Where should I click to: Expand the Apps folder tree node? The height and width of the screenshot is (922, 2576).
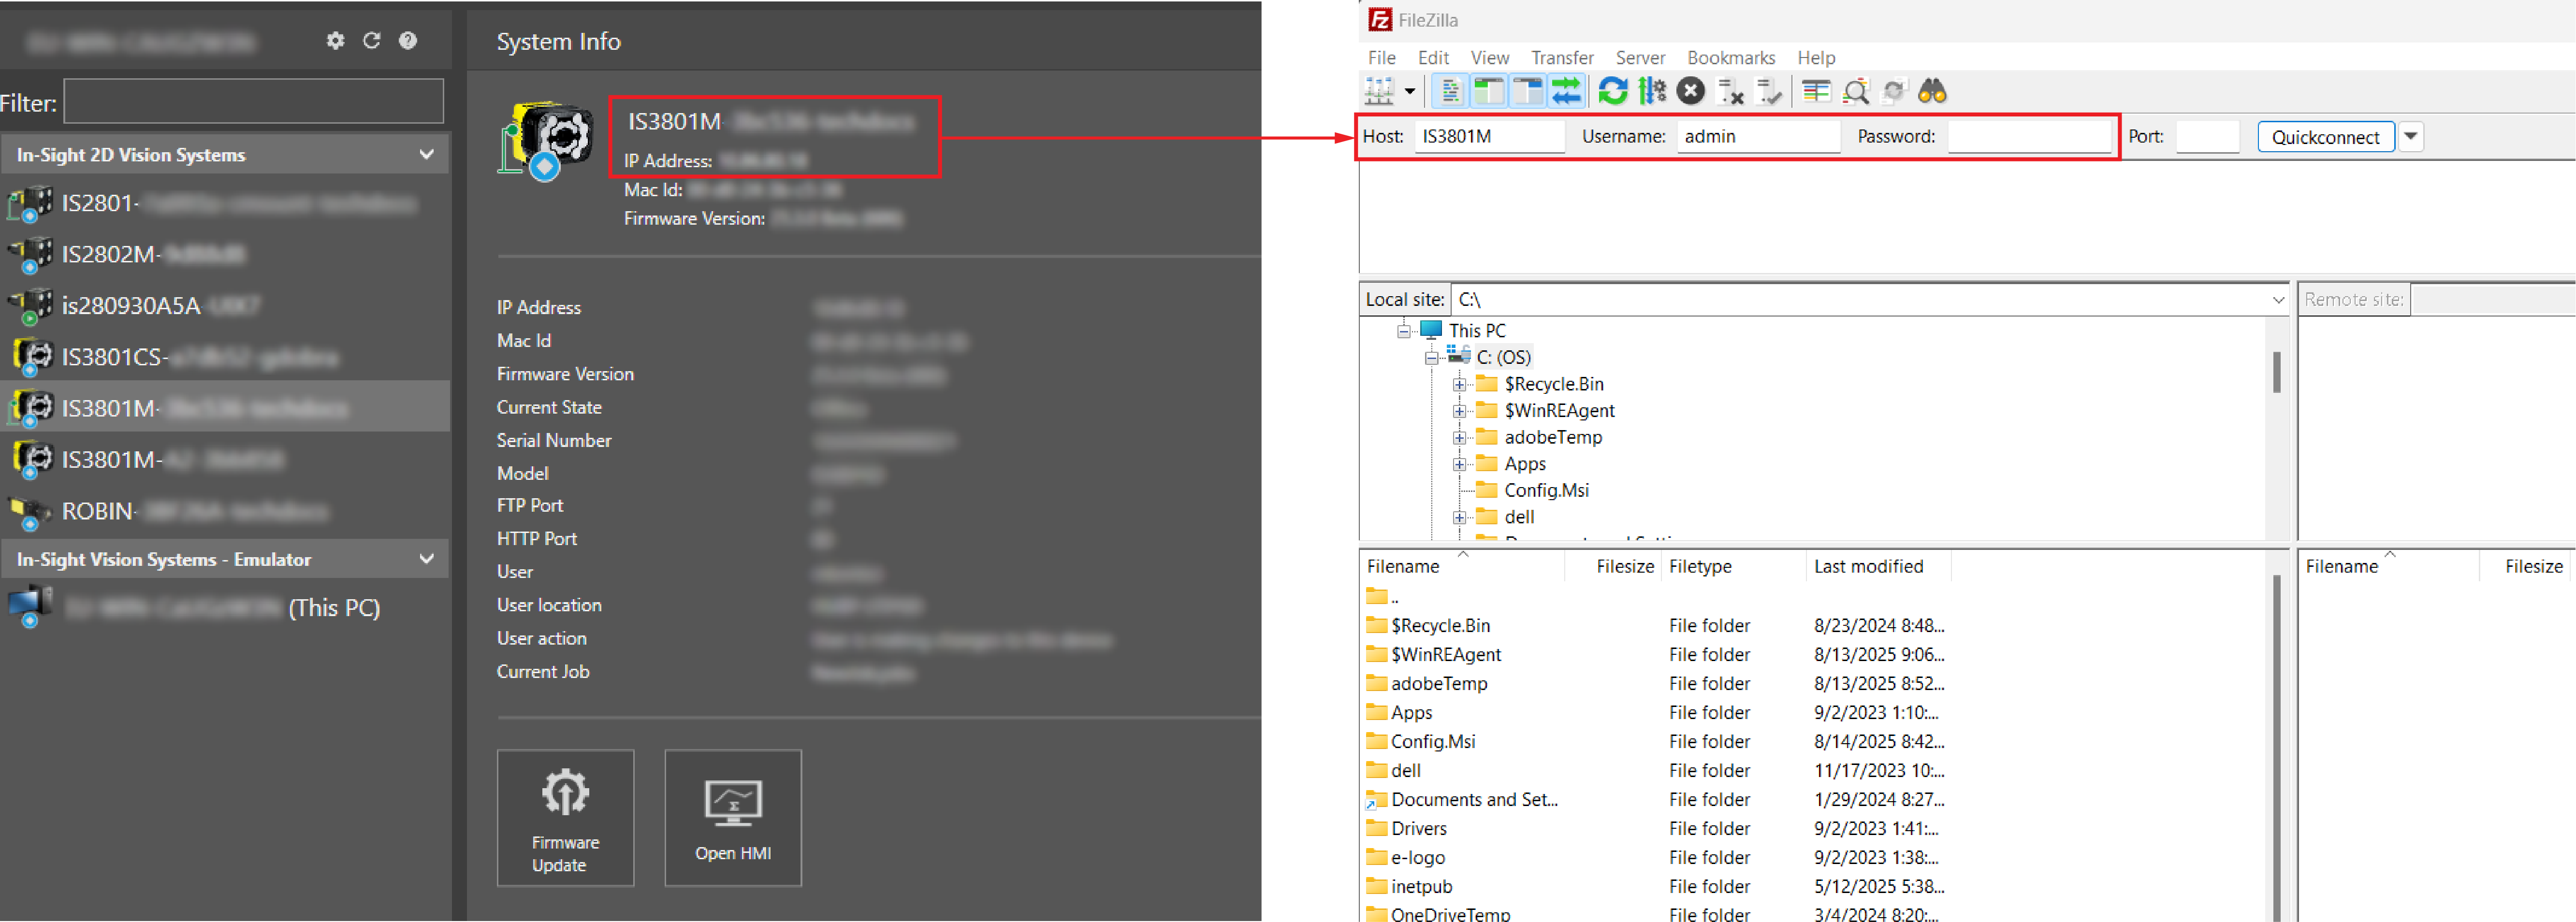tap(1459, 464)
